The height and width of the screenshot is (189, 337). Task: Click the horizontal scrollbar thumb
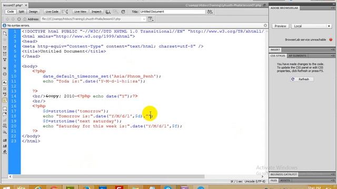[x=108, y=176]
